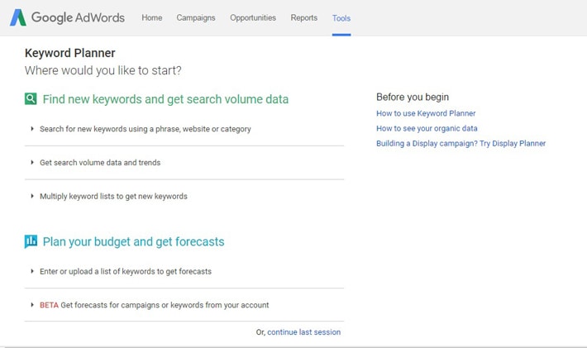Click the Keyword Planner page title
Screen dimensions: 587x348
(70, 53)
